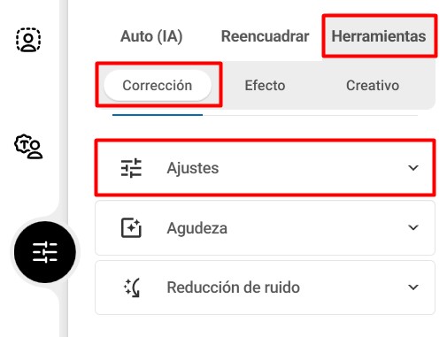Click the sliders icon beside Ajustes
Viewport: 447px width, 337px height.
(x=131, y=168)
